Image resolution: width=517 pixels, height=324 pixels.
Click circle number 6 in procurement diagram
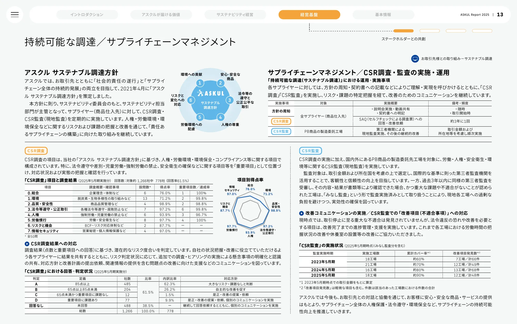point(191,100)
